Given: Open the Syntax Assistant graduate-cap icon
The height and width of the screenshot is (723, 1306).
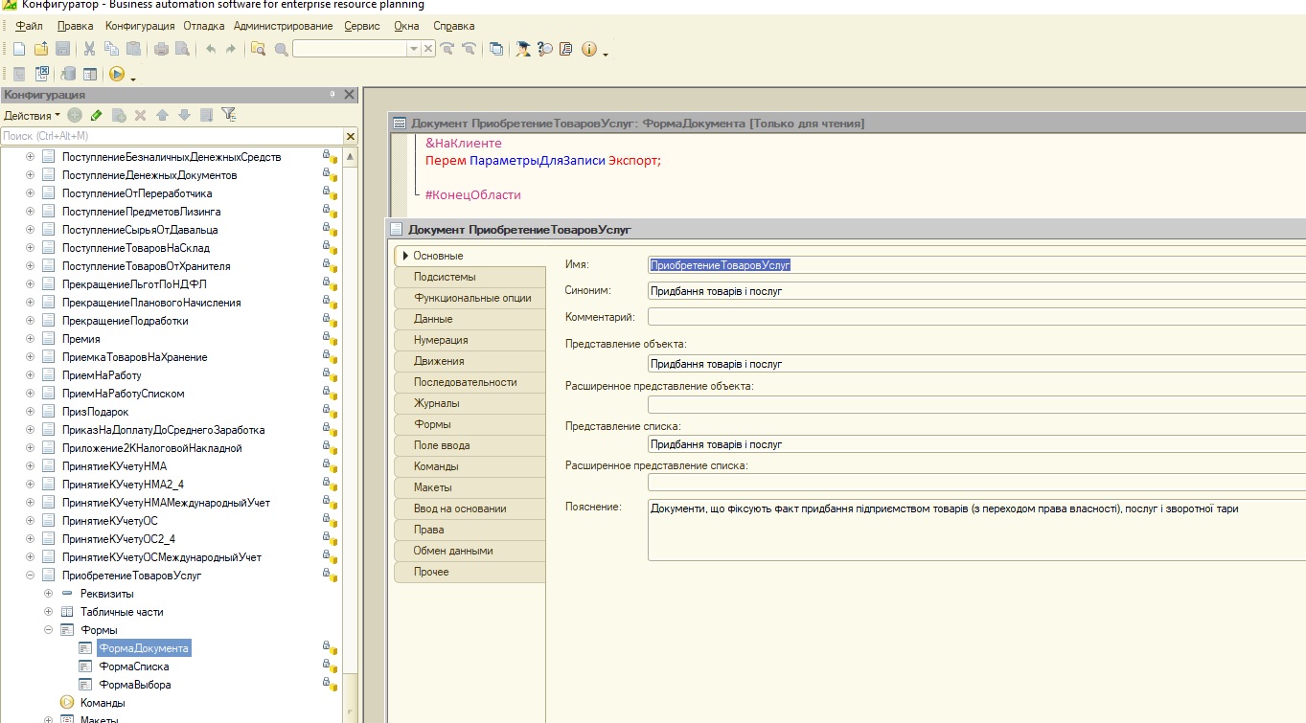Looking at the screenshot, I should coord(523,49).
